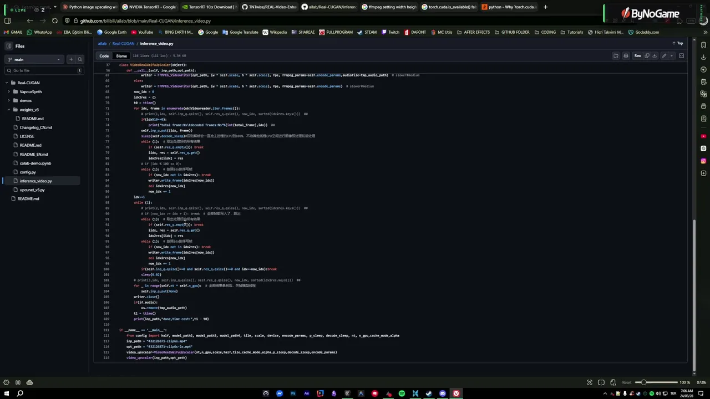Open the YouTube bookmark
Viewport: 710px width, 399px height.
tap(141, 32)
